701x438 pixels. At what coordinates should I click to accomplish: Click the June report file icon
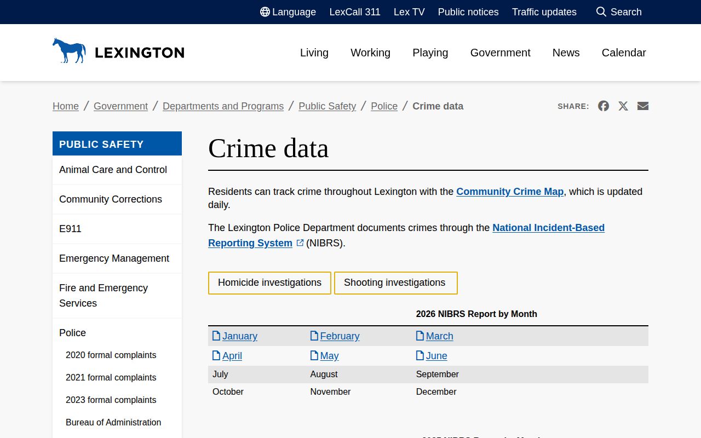coord(420,355)
